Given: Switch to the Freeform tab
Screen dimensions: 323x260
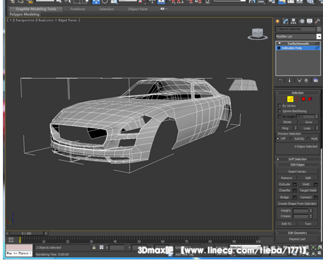Looking at the screenshot, I should 78,9.
